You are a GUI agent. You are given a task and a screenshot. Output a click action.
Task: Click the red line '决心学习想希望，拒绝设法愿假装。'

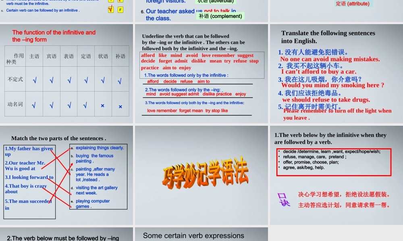pos(345,194)
